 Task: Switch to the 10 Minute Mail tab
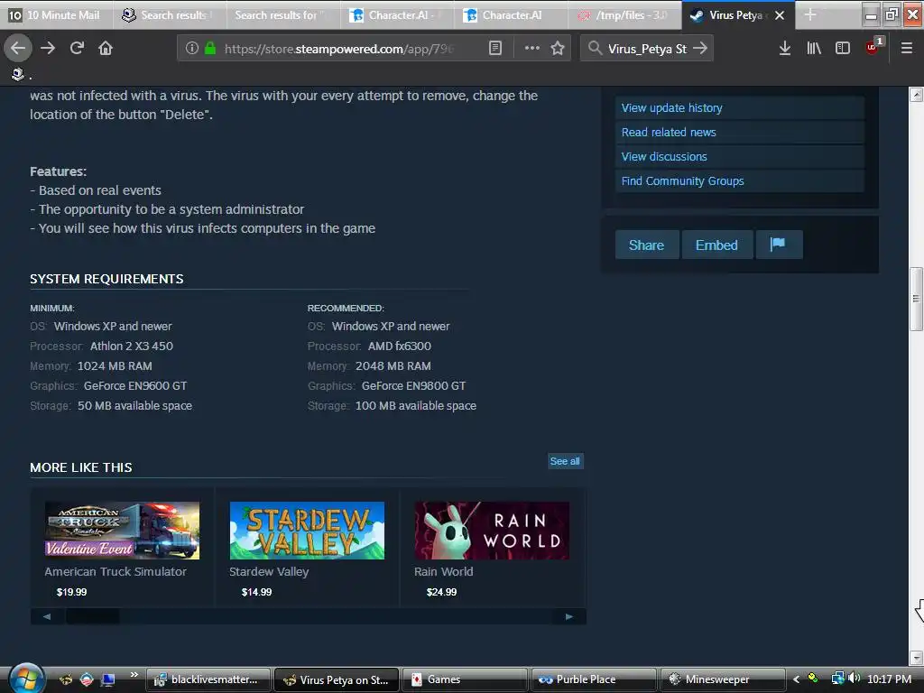(x=56, y=15)
